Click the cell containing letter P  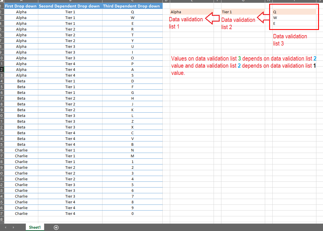tap(132, 64)
